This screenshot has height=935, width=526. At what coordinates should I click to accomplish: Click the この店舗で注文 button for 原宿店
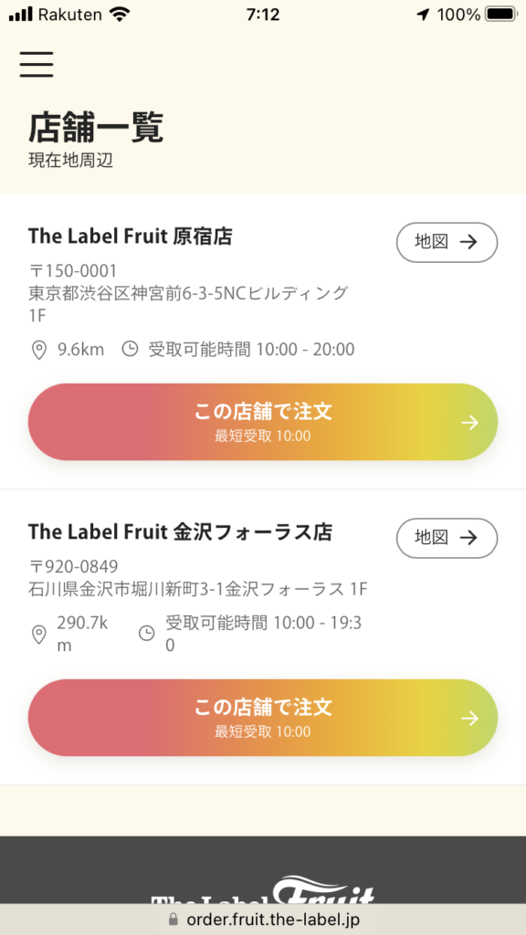tap(263, 422)
